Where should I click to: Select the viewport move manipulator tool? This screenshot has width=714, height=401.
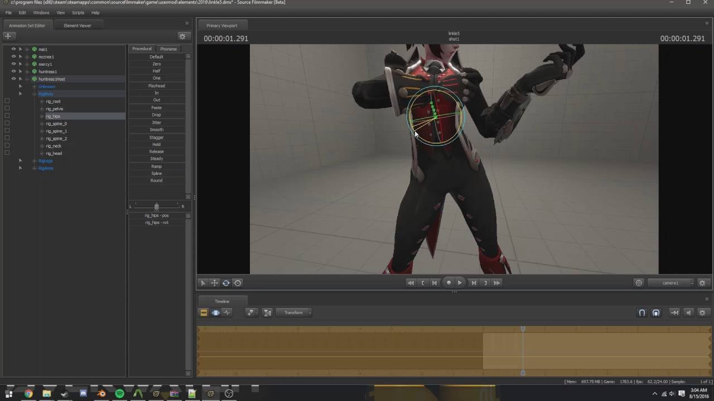(214, 283)
